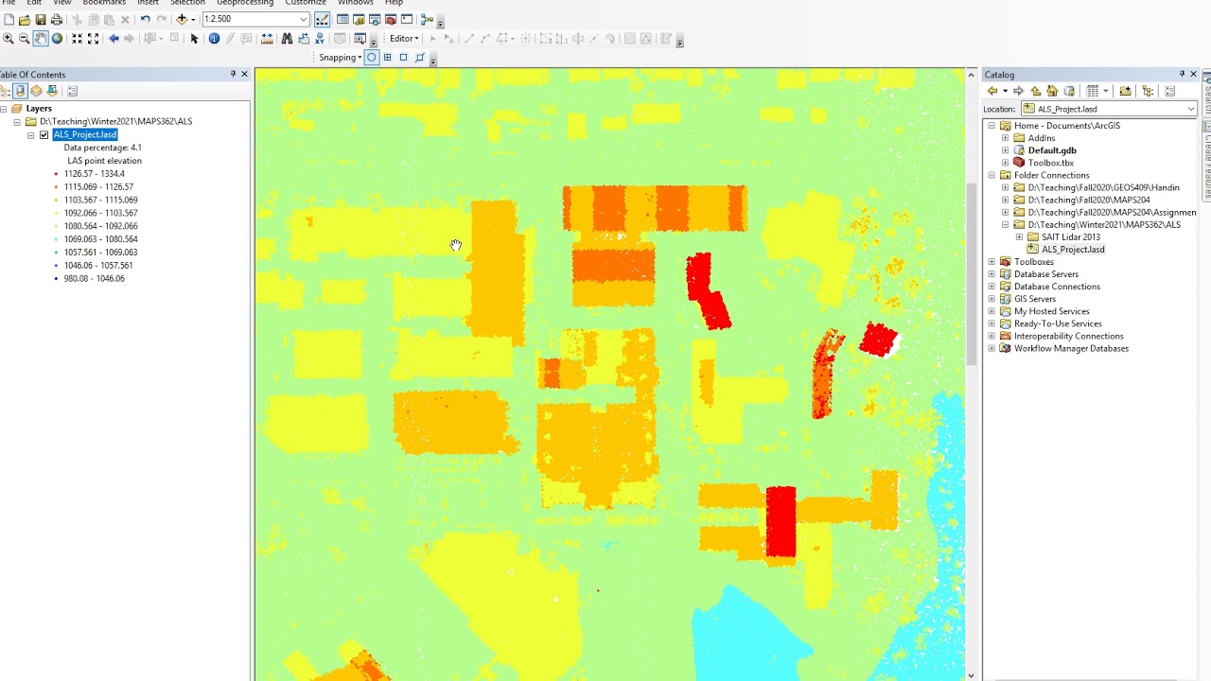Uncheck the ALS_Project.lasd layer checkbox
Viewport: 1211px width, 681px height.
[x=44, y=134]
